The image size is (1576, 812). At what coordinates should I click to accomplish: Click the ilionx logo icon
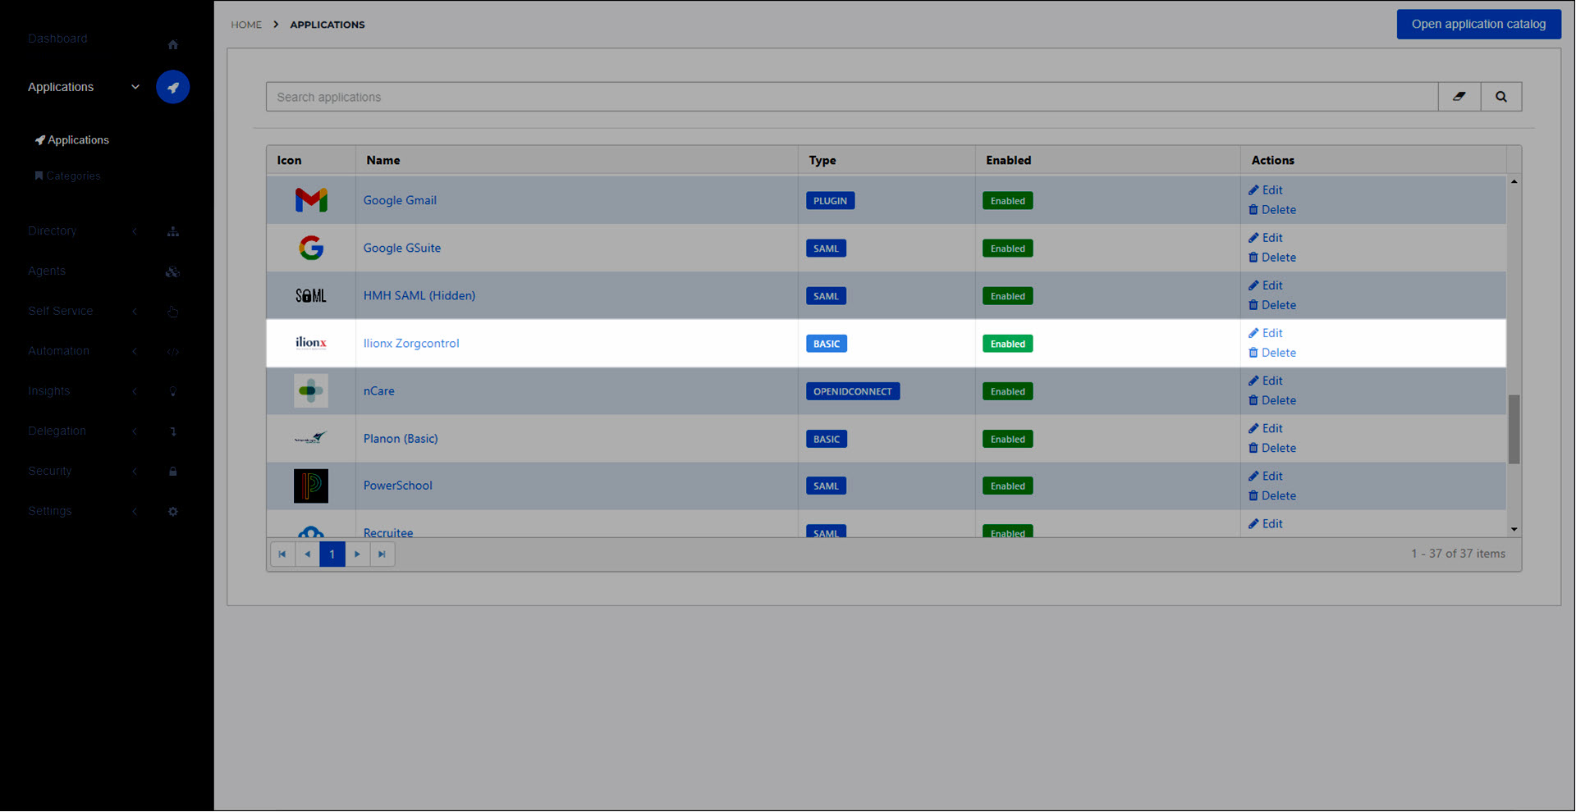(x=311, y=343)
